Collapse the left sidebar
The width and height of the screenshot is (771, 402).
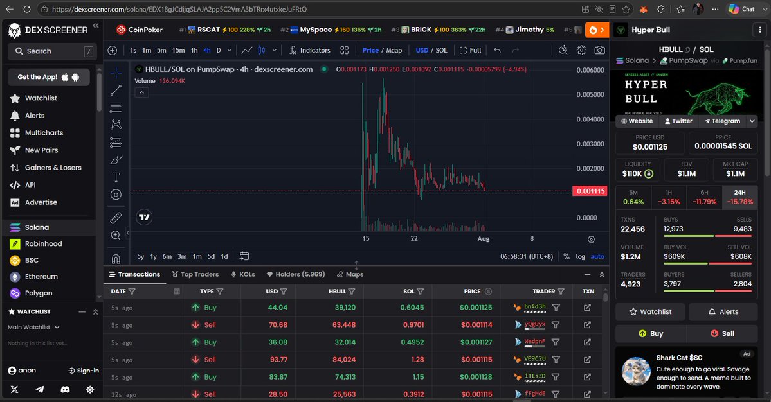pos(95,26)
